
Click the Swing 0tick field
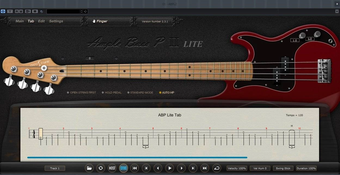(283, 168)
